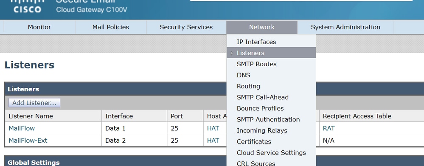The height and width of the screenshot is (166, 424).
Task: Open the Monitor menu
Action: [x=39, y=27]
